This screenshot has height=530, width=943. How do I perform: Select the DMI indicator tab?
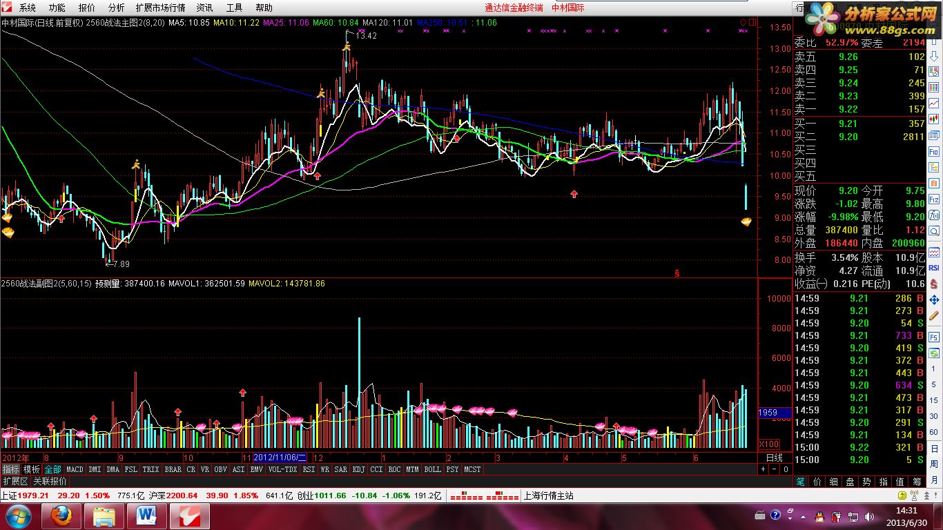click(x=95, y=469)
